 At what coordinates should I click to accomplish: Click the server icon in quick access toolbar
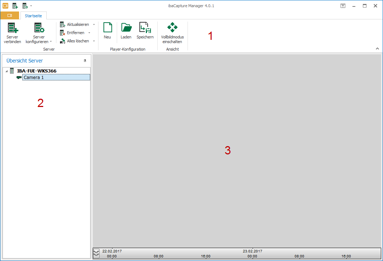coord(15,6)
